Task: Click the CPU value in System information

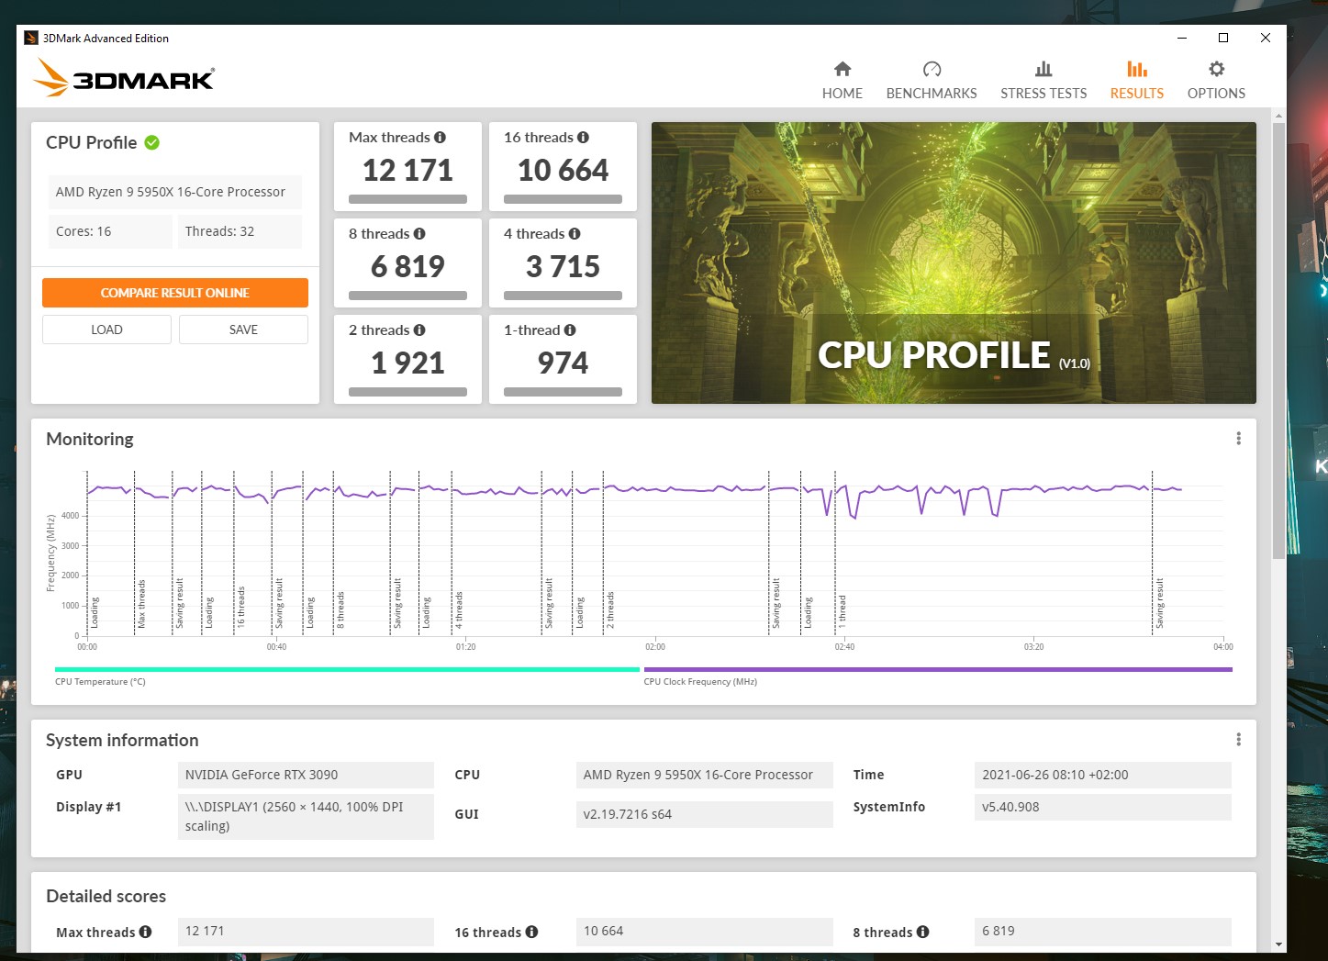Action: pos(705,775)
